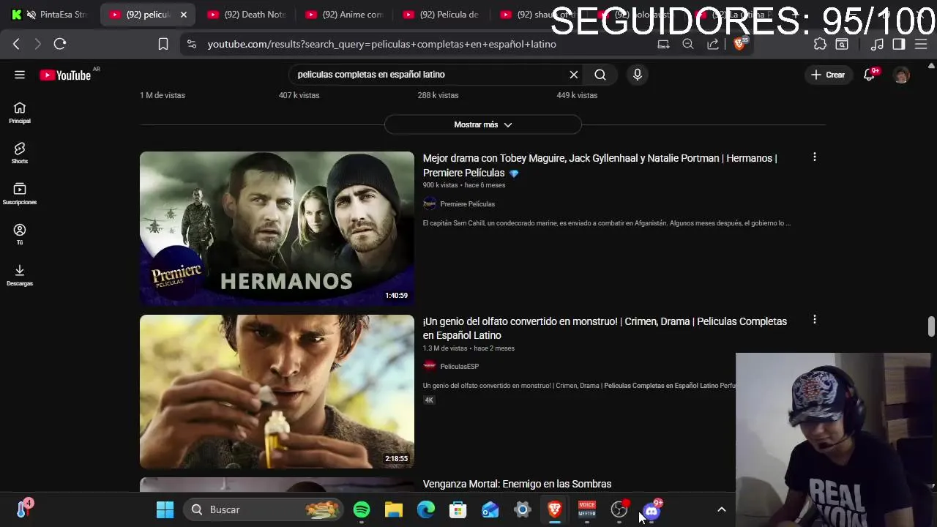The width and height of the screenshot is (937, 527).
Task: Bookmark this page via bookmark icon
Action: (x=163, y=44)
